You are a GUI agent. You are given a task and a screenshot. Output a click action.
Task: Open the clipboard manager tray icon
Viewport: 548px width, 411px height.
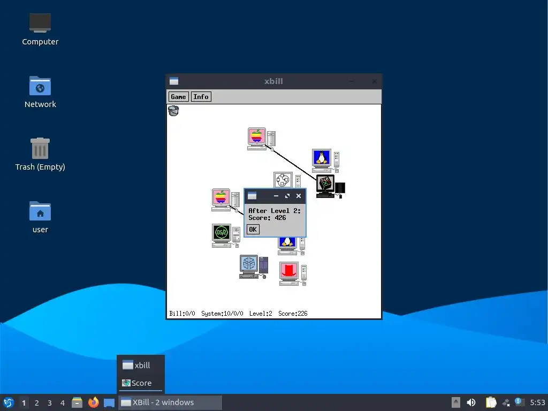tap(491, 402)
